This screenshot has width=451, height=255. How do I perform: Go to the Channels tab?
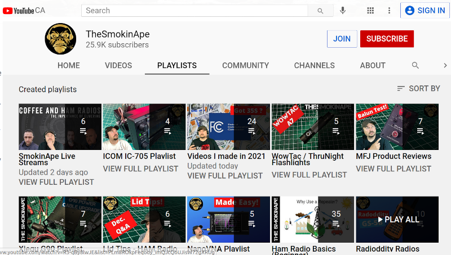315,65
